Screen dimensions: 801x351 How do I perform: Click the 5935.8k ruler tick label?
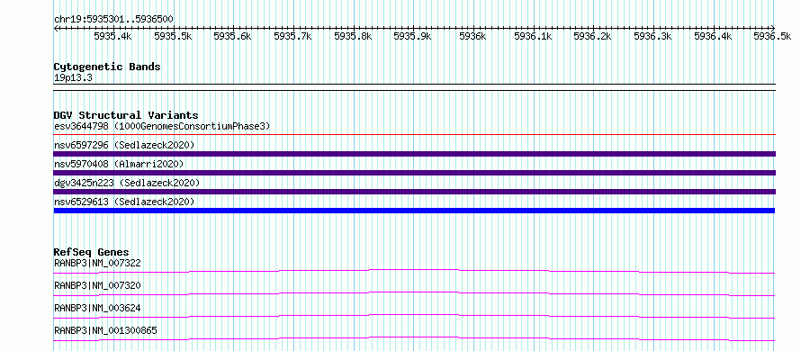(353, 36)
